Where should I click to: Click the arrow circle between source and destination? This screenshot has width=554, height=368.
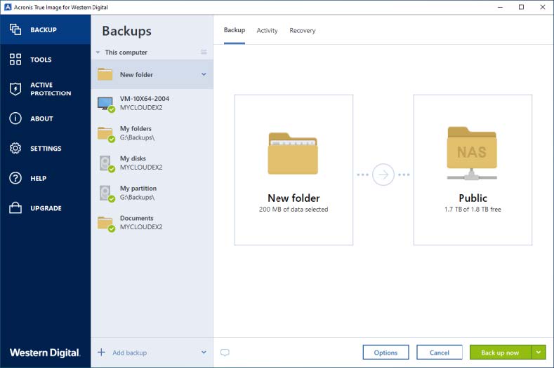click(x=383, y=175)
